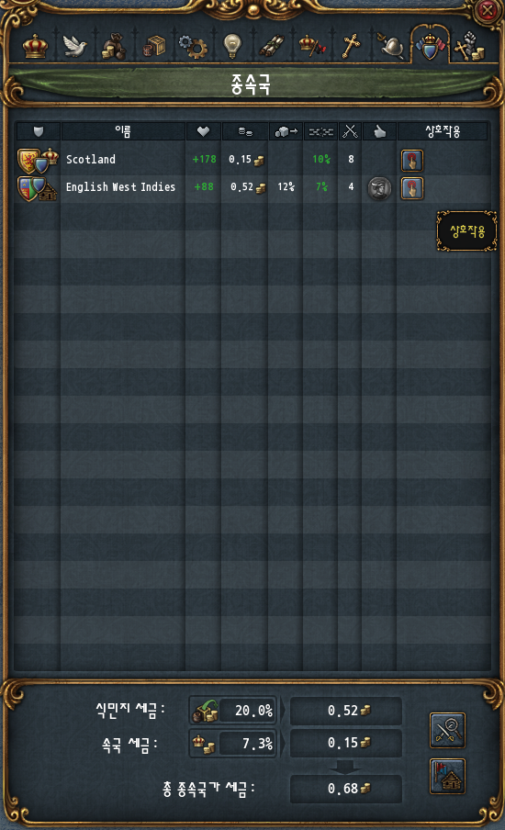Open the Ideas tab with lightbulb icon

[232, 46]
